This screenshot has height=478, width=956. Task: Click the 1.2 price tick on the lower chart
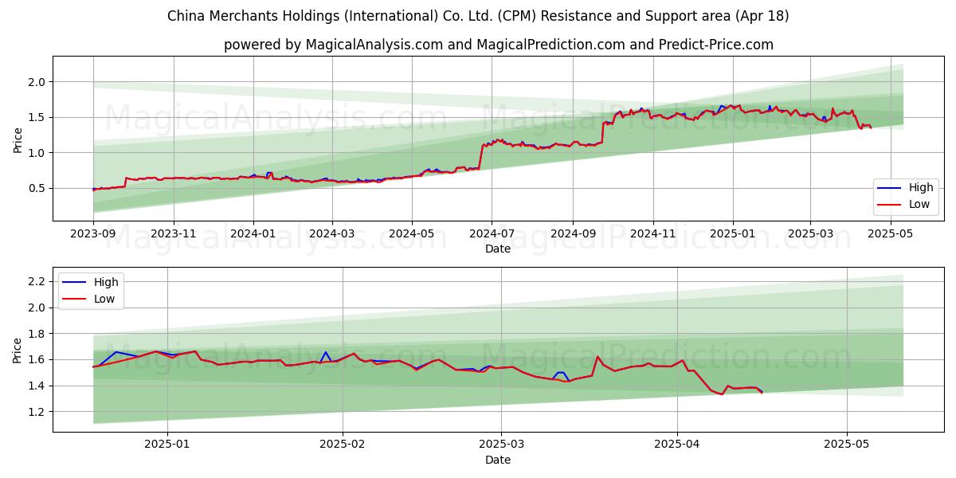(x=38, y=412)
